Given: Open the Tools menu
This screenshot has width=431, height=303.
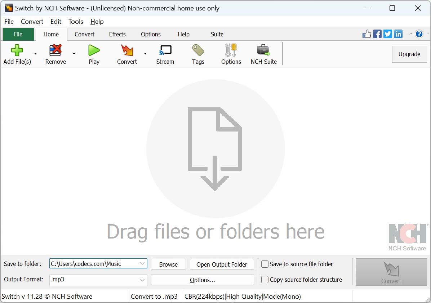Looking at the screenshot, I should tap(76, 21).
